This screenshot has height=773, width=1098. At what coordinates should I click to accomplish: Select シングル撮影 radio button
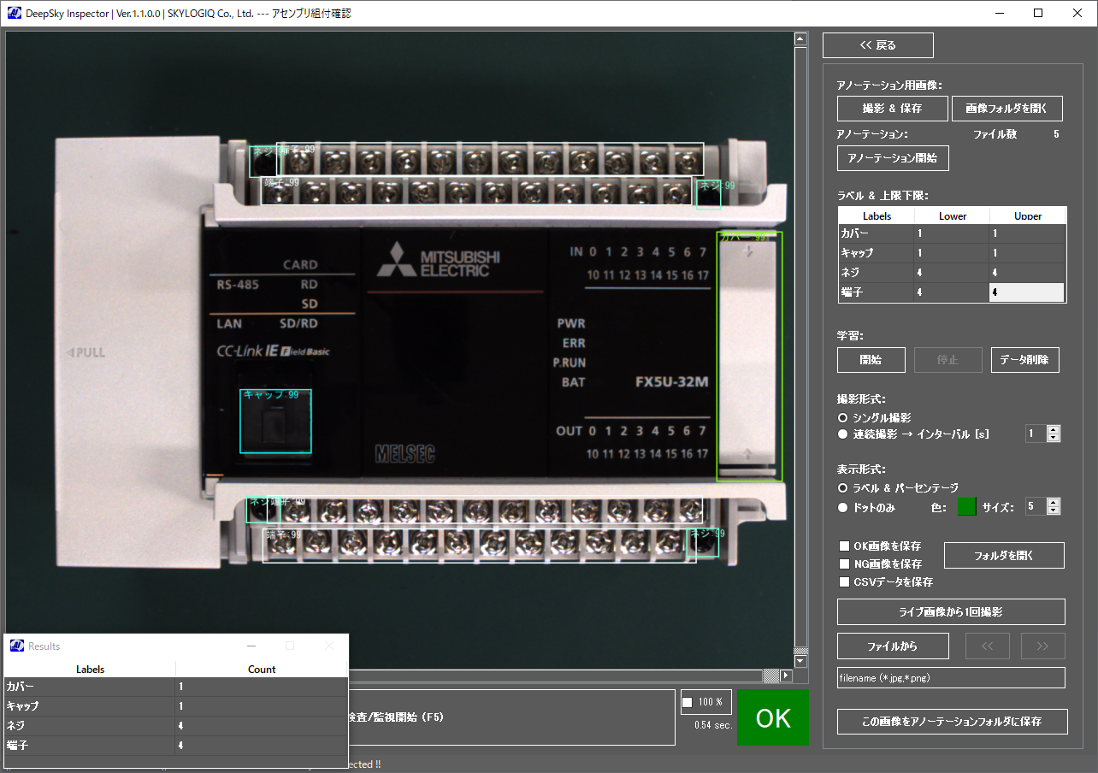pyautogui.click(x=843, y=418)
